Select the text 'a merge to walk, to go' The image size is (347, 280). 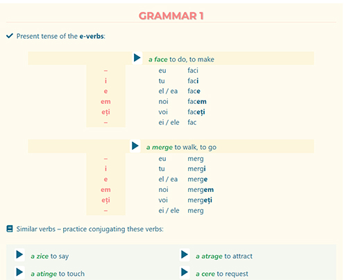tap(181, 148)
